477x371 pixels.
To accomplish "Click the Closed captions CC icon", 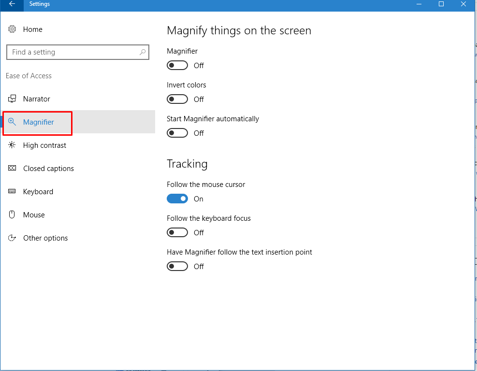I will coord(12,169).
